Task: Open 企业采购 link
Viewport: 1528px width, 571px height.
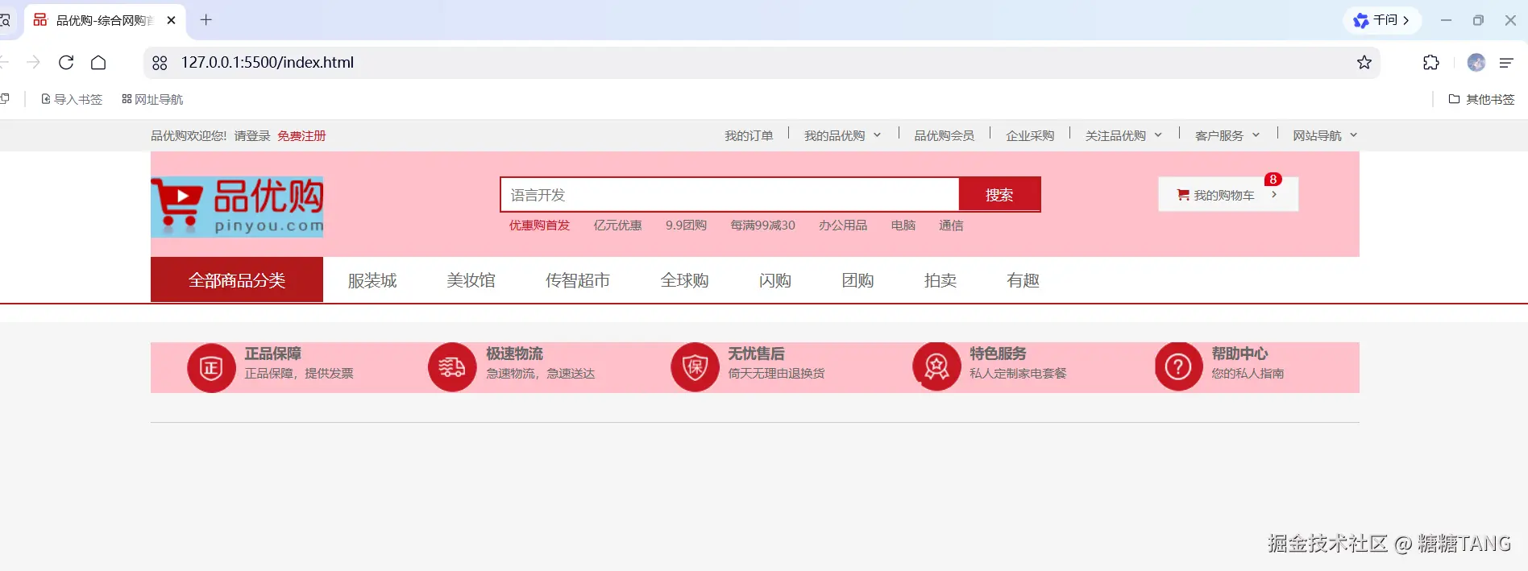Action: pos(1030,135)
